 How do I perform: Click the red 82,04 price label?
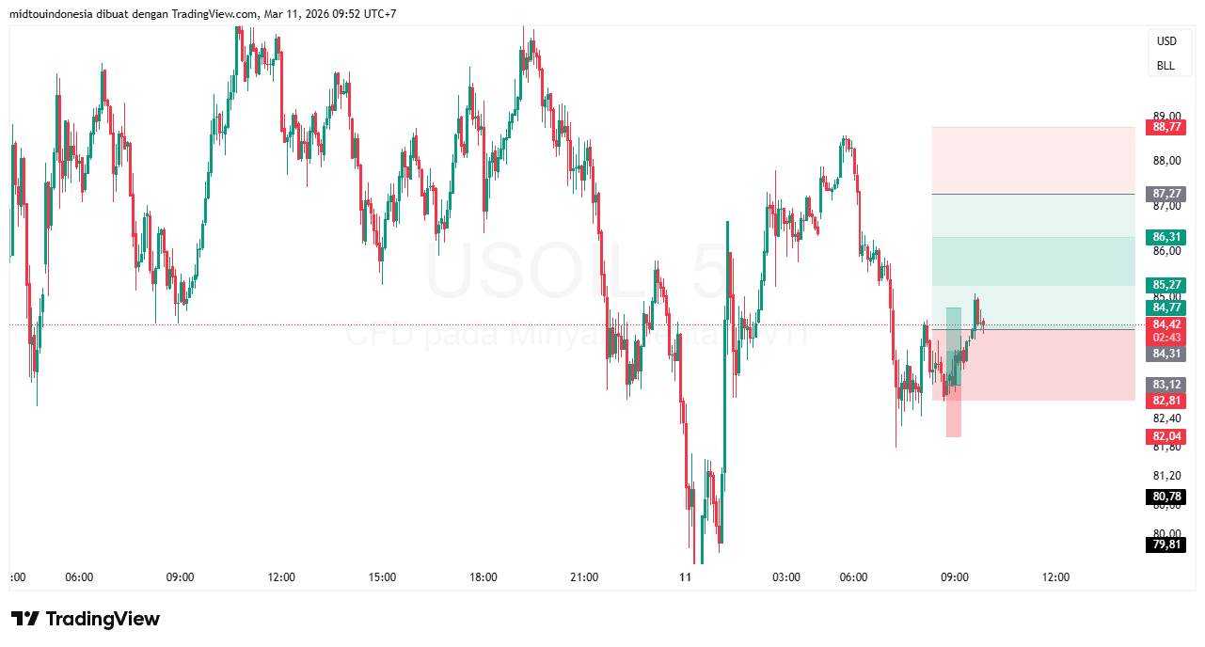coord(1166,436)
